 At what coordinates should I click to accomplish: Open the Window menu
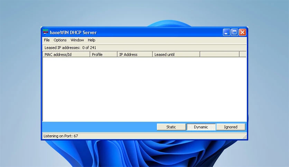coord(77,40)
